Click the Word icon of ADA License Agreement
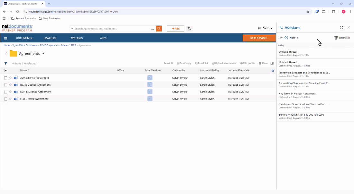 [16, 78]
